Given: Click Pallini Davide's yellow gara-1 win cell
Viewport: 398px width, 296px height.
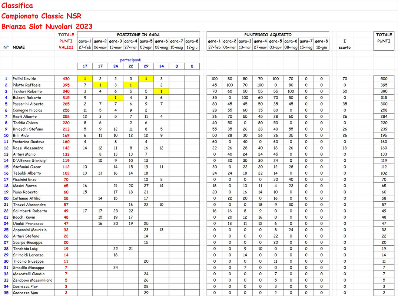Looking at the screenshot, I should [x=85, y=79].
